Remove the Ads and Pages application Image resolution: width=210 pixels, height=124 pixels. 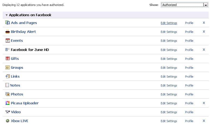click(x=204, y=23)
